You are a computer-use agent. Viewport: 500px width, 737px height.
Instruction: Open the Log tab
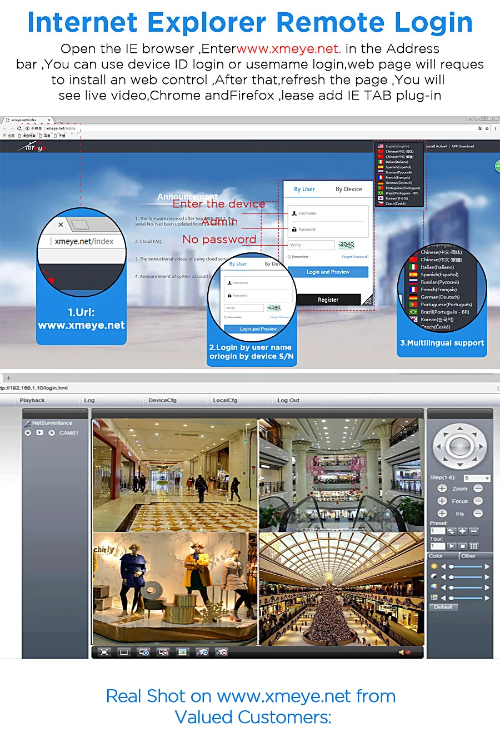pos(89,400)
